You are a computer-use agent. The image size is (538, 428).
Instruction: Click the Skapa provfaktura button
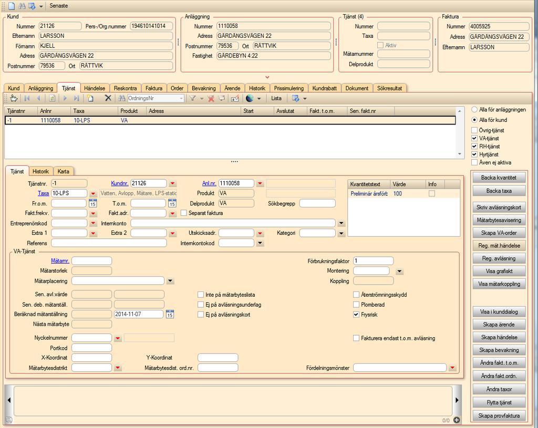pos(499,415)
